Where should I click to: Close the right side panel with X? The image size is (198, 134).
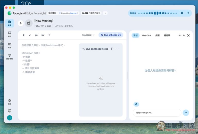coord(188,35)
